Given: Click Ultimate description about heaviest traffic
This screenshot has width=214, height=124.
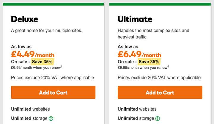Looking at the screenshot, I should click(x=153, y=34).
